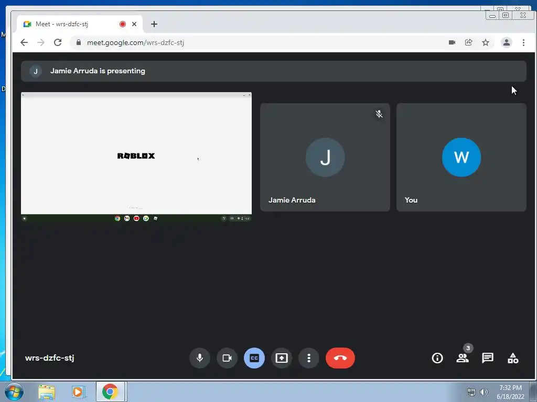The height and width of the screenshot is (402, 537).
Task: Click recording indicator on Meet tab
Action: coord(123,24)
